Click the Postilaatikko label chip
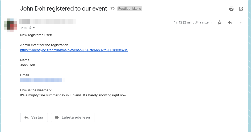 [128, 9]
